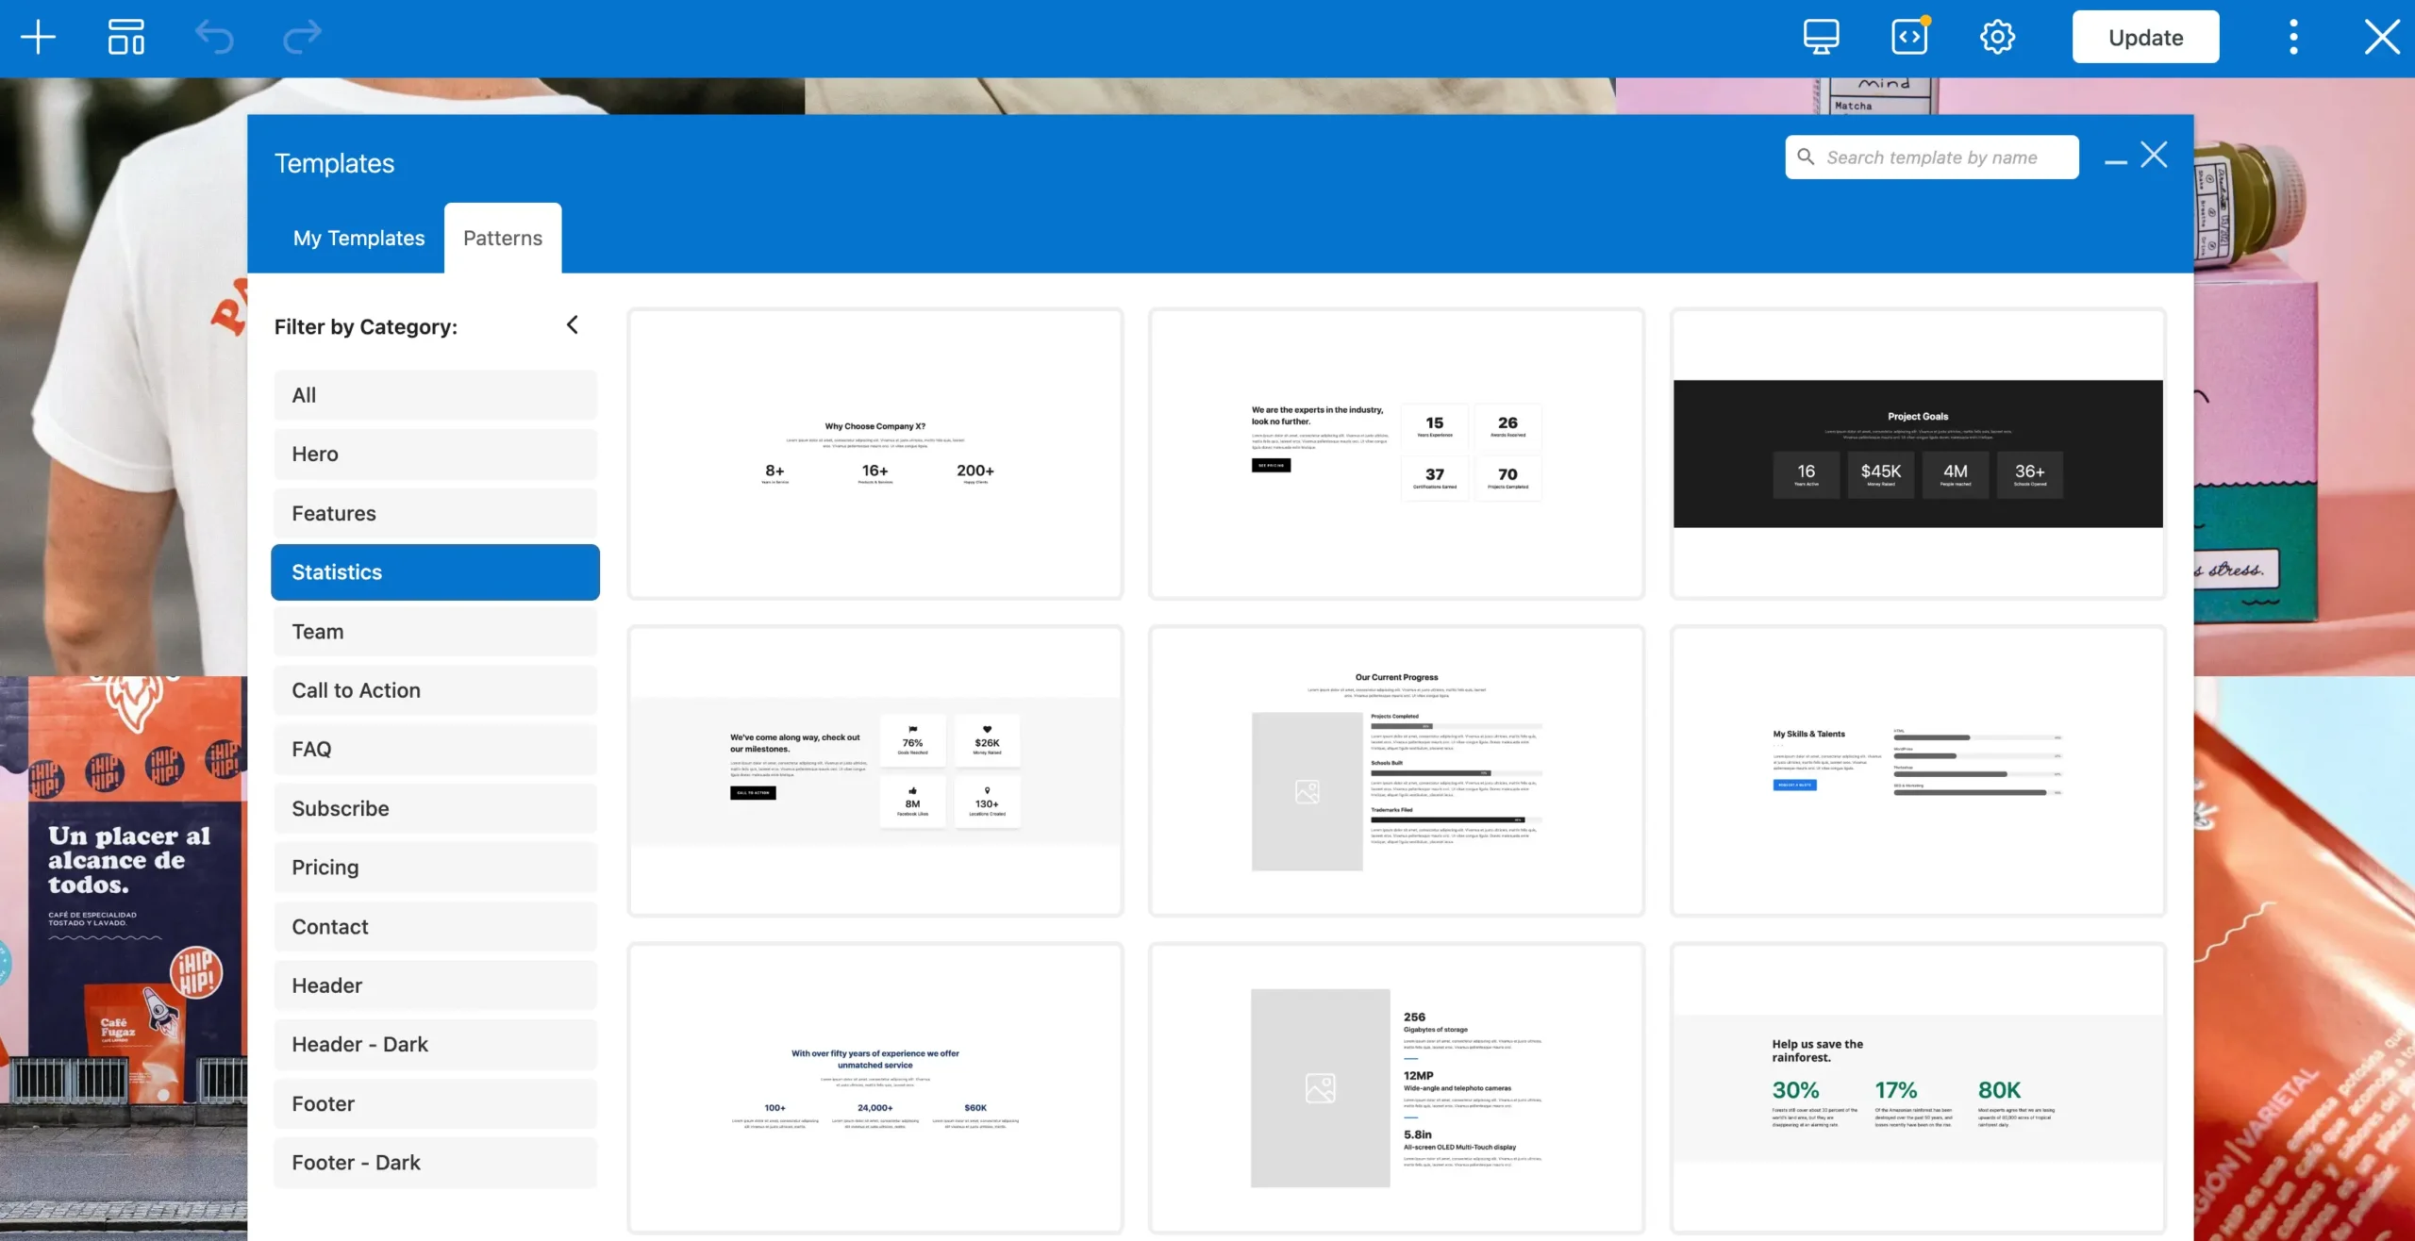The image size is (2415, 1241).
Task: Select the Call to Action category
Action: tap(435, 690)
